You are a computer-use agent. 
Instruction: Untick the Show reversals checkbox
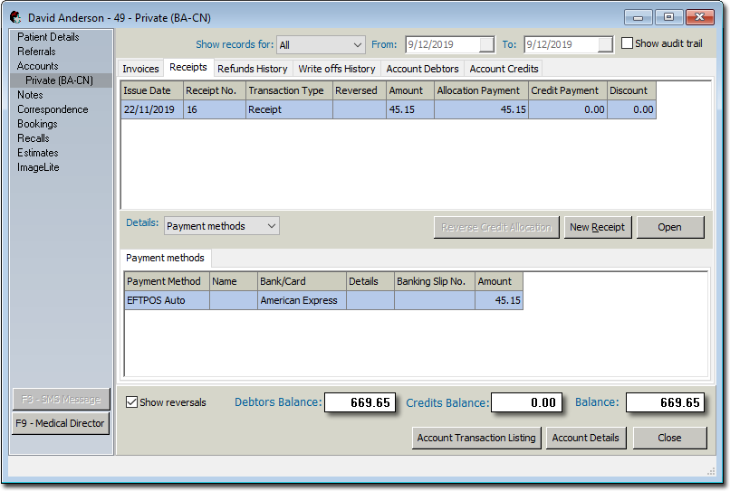click(132, 402)
